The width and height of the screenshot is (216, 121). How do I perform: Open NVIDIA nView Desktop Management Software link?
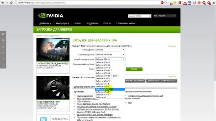tap(97, 107)
